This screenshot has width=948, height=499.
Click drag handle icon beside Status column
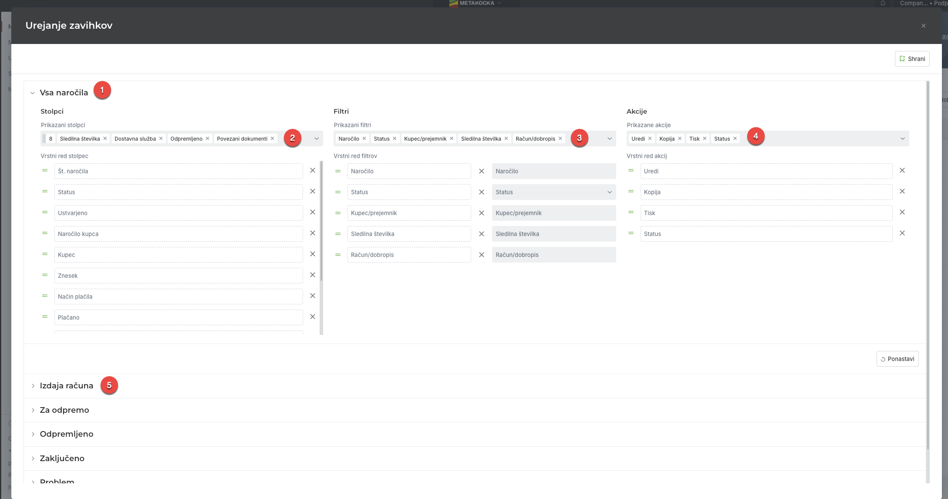point(44,192)
